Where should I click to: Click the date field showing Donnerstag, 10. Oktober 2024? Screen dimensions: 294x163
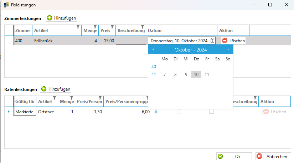181,40
